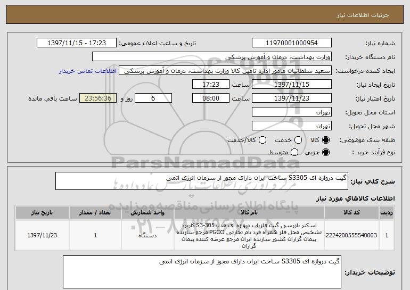Select the کالا radio button

pos(326,140)
